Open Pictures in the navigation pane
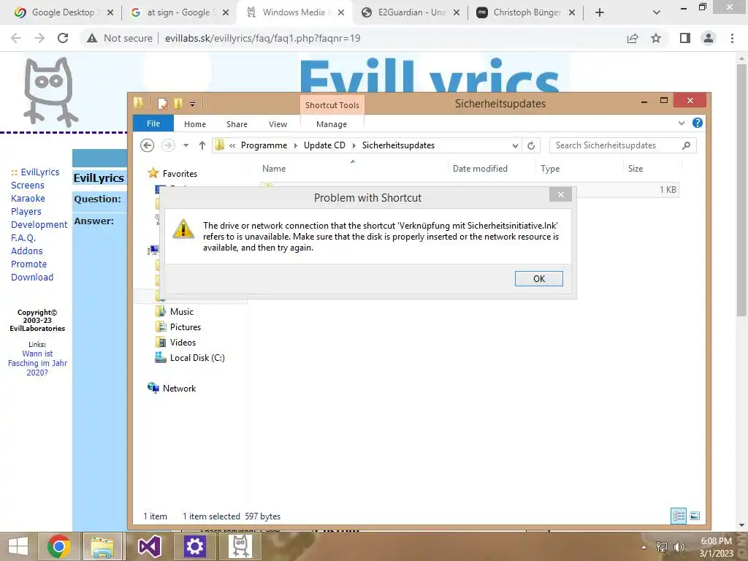Screen dimensions: 748x561 point(185,327)
